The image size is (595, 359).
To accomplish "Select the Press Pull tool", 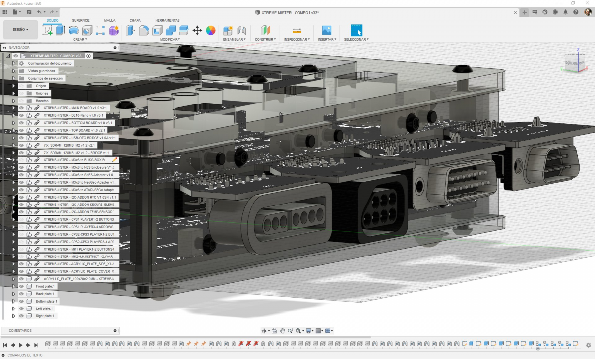I will click(x=131, y=30).
